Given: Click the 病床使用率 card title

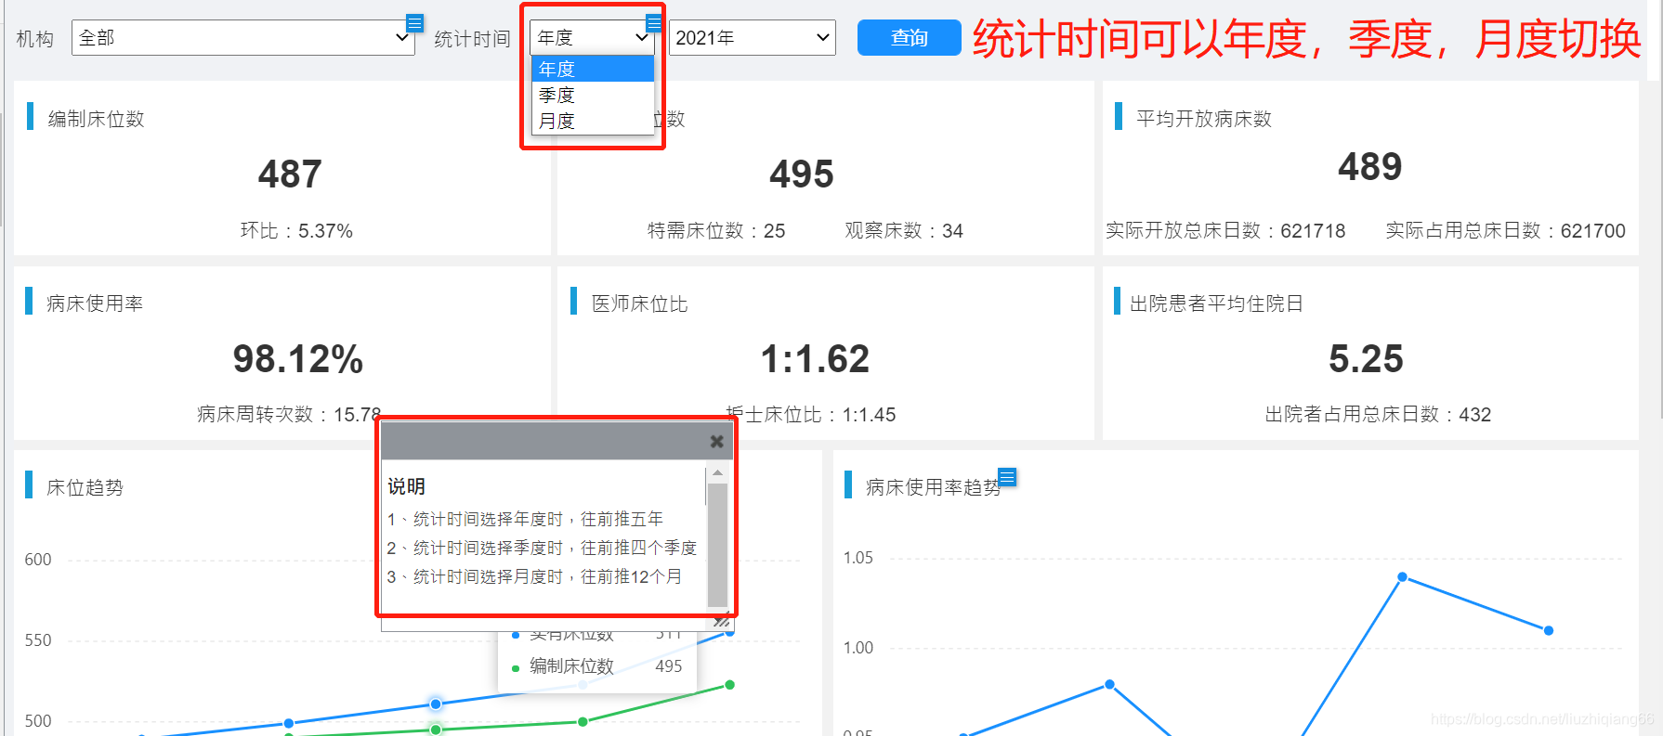Looking at the screenshot, I should (95, 304).
